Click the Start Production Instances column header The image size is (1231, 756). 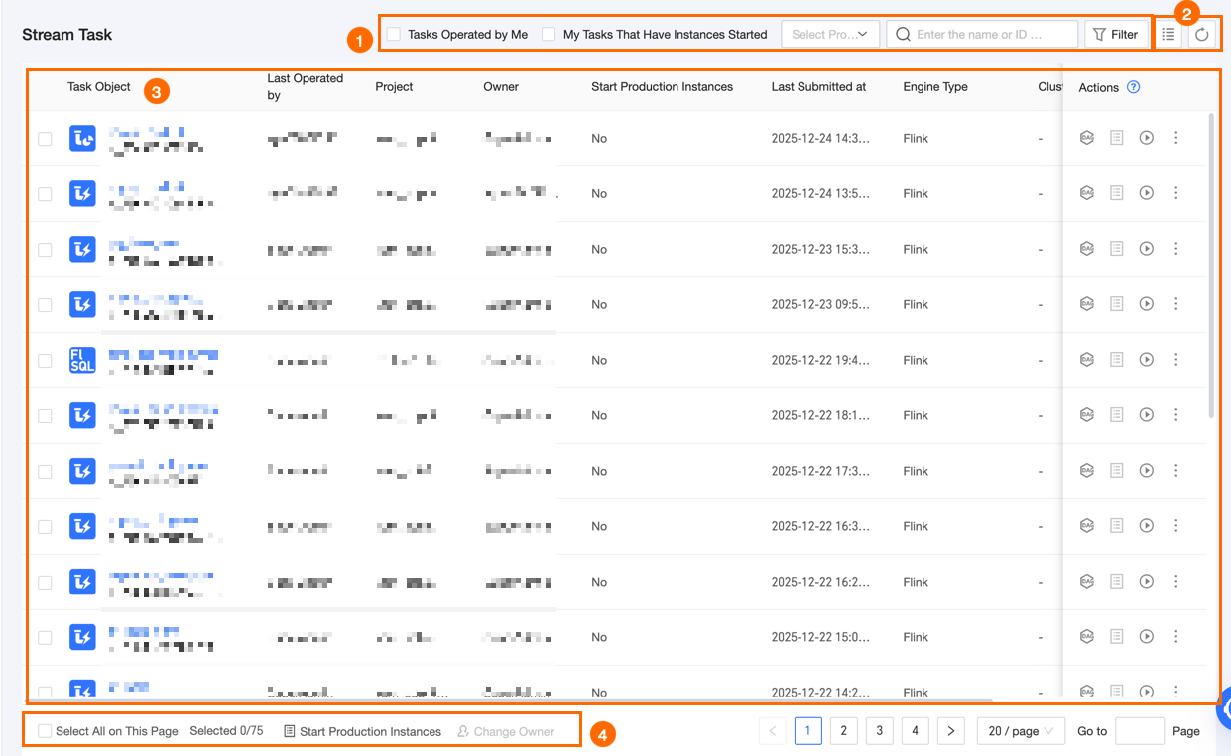point(662,87)
